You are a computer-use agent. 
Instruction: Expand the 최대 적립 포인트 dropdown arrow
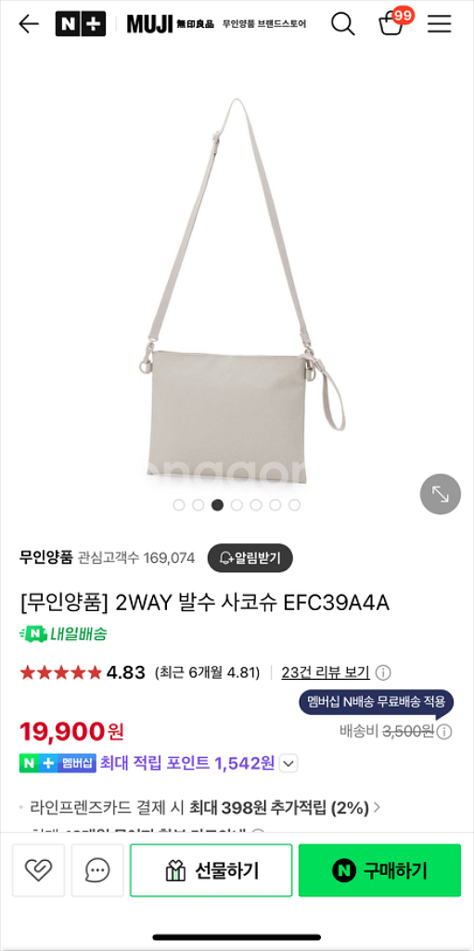[289, 763]
